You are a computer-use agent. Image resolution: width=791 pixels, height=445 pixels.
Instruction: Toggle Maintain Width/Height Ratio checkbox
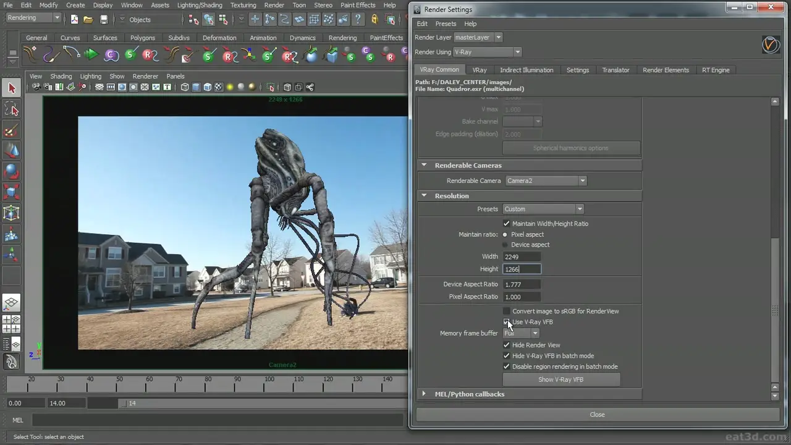507,224
